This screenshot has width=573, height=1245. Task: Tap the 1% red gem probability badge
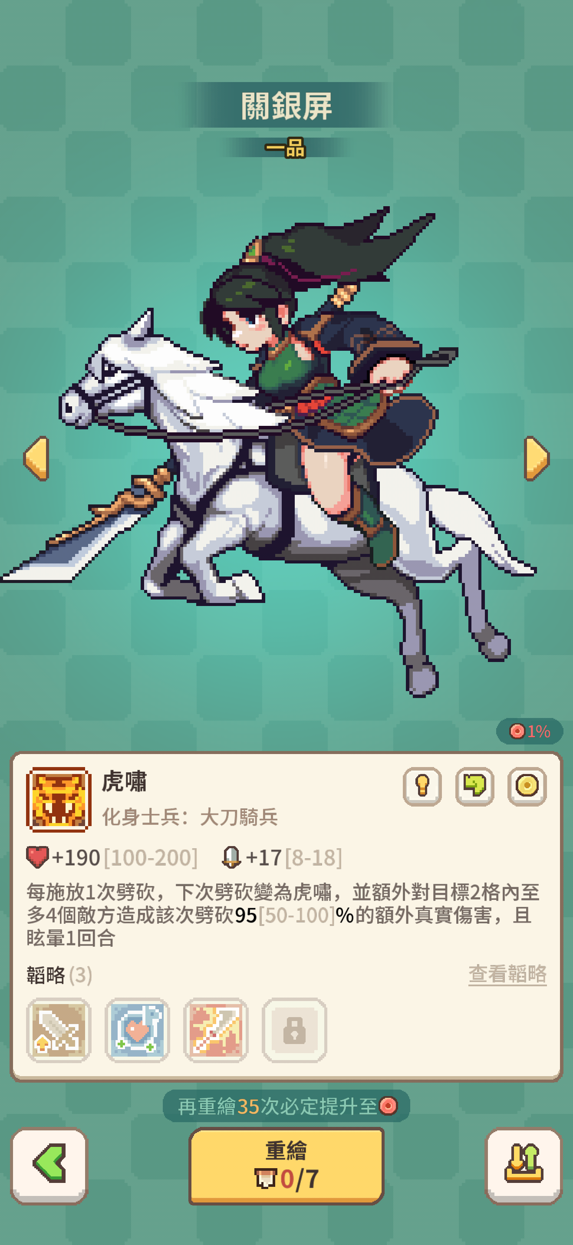tap(530, 731)
